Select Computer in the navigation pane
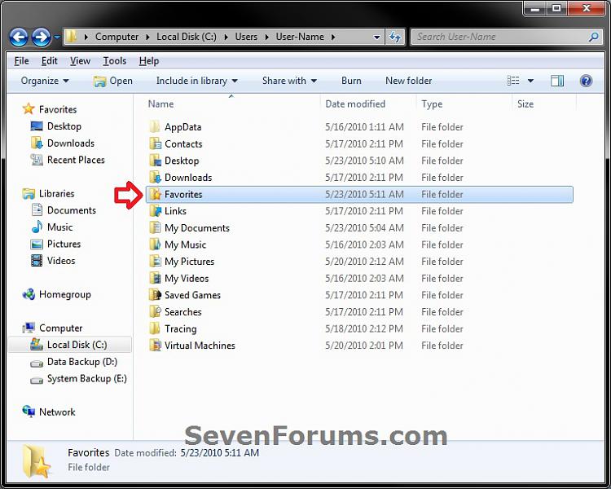Screen dimensions: 611x489 (x=52, y=328)
